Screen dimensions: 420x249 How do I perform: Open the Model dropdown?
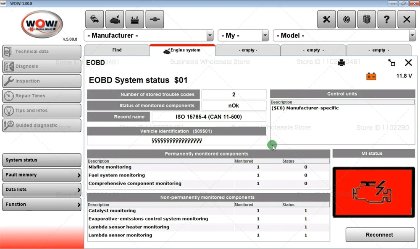pyautogui.click(x=344, y=35)
